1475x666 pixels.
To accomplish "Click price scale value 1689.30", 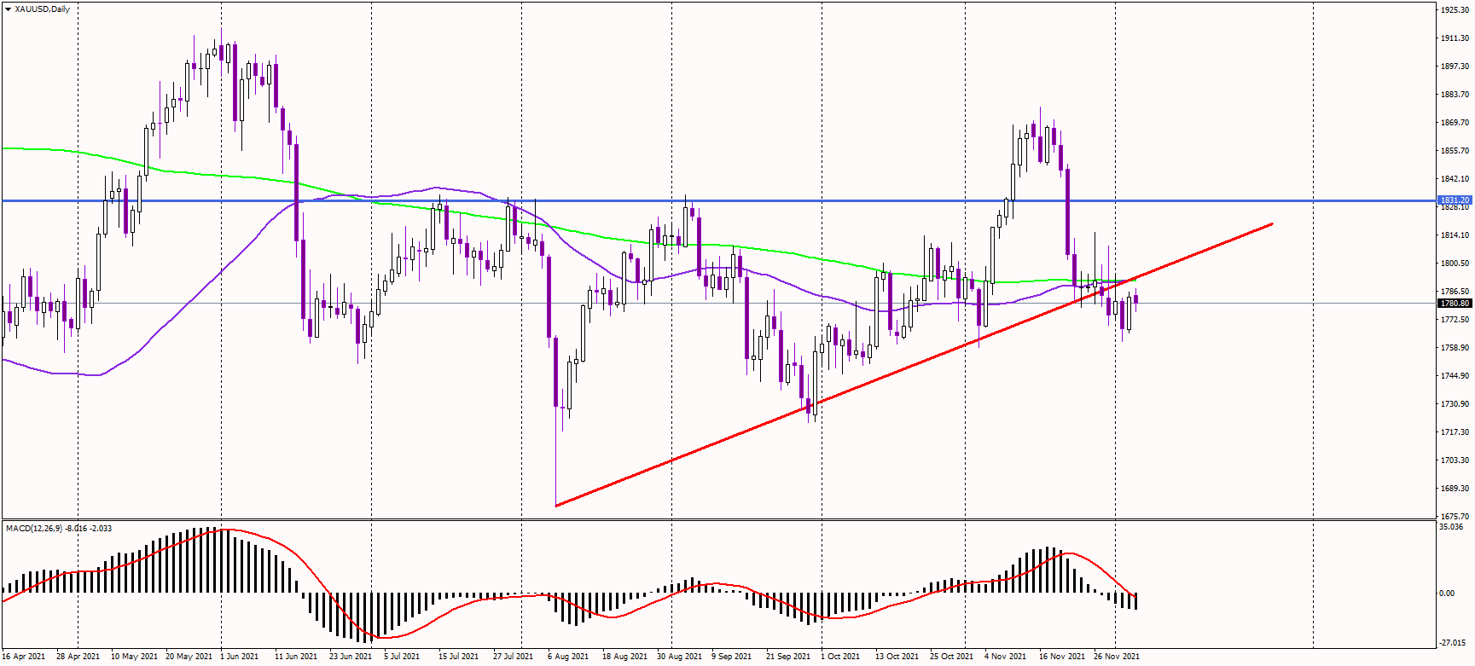I will [1455, 489].
